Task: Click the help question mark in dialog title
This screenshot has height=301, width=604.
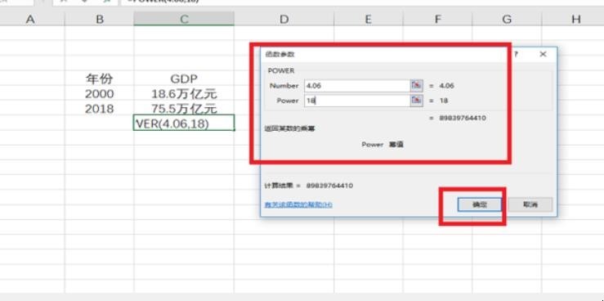Action: tap(516, 54)
